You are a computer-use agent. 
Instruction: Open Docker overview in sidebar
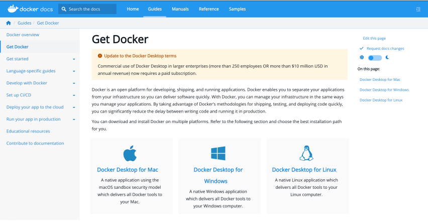point(23,35)
